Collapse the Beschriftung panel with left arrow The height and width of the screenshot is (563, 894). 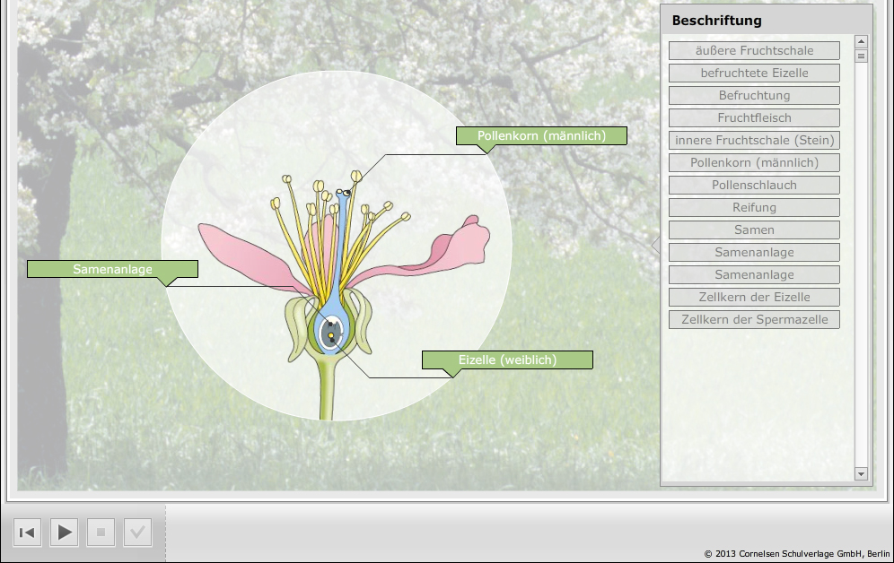coord(655,246)
